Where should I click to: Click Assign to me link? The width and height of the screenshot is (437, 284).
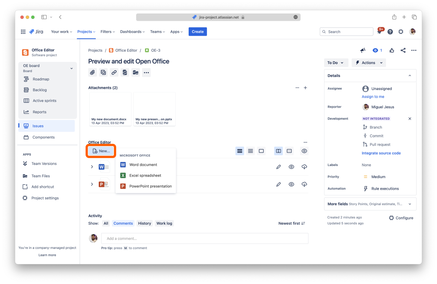(x=373, y=96)
